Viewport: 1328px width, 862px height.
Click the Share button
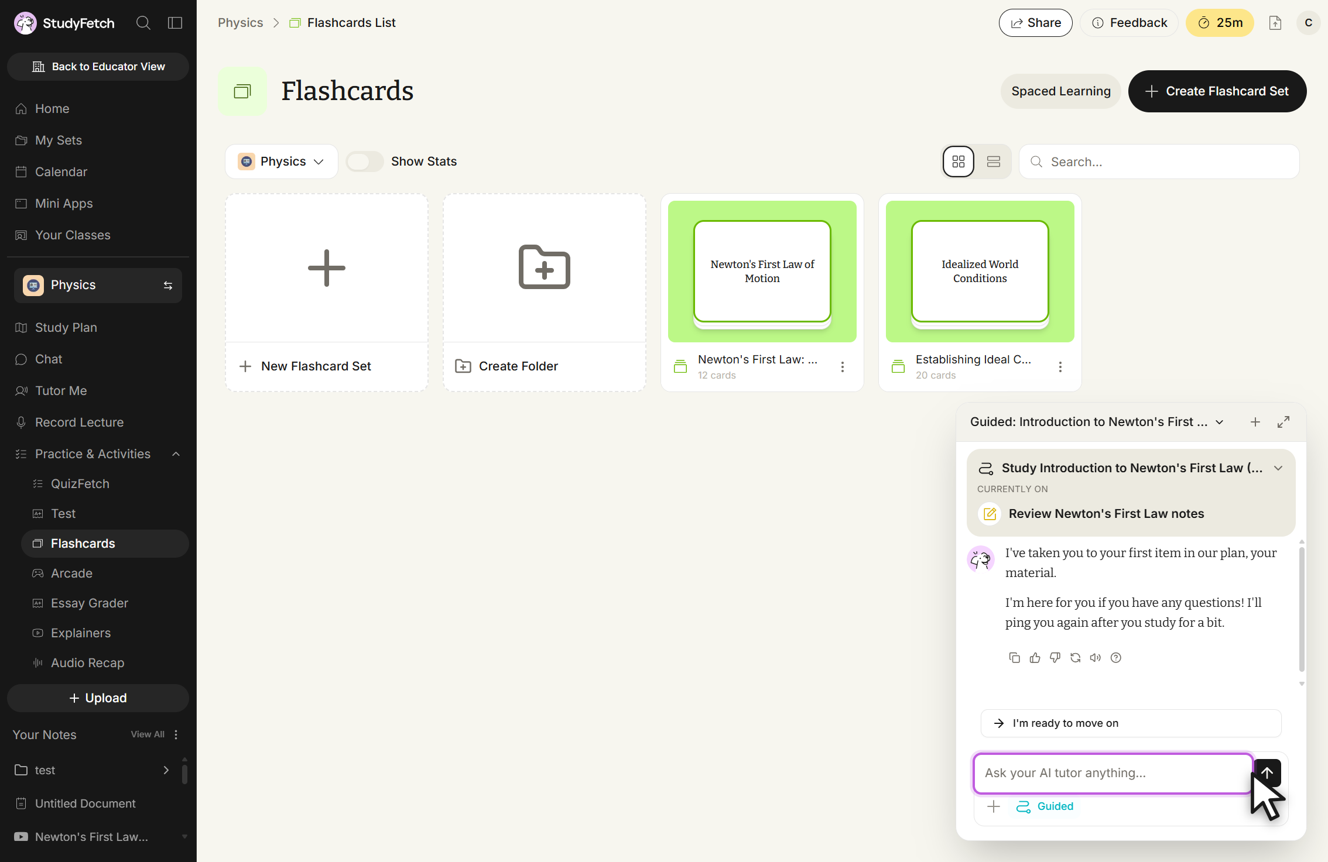[x=1035, y=23]
